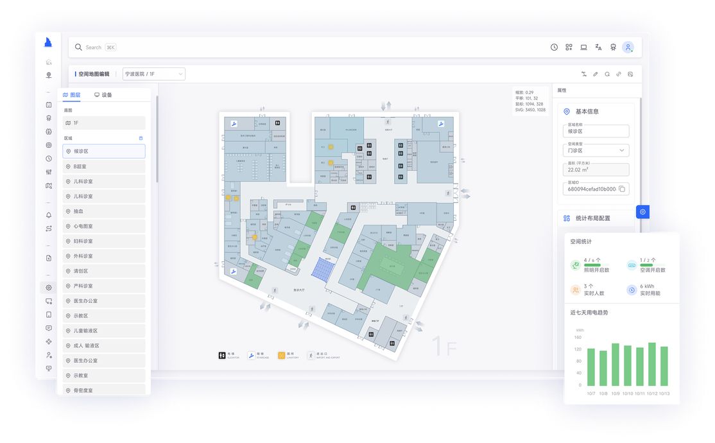Select the 抽血 region item
Screen dimensions: 715x443
pyautogui.click(x=104, y=211)
